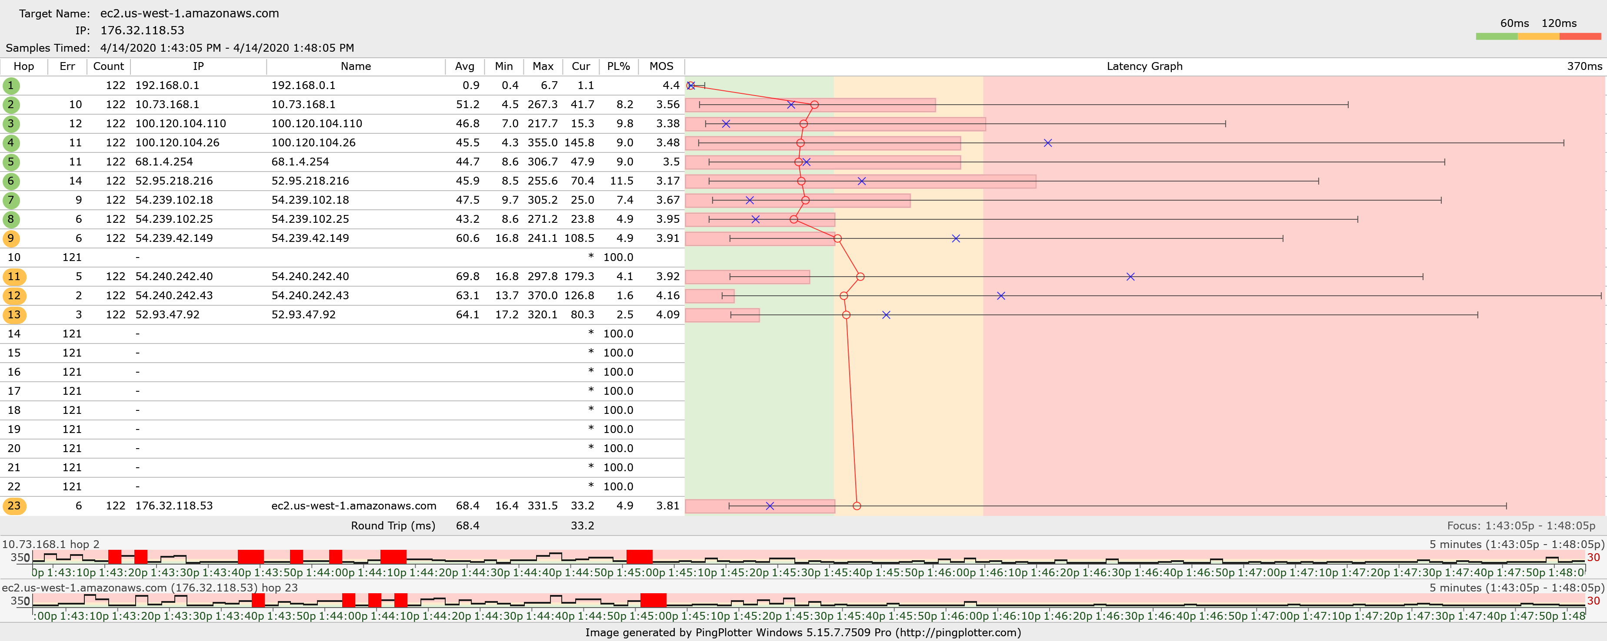Click the Focus time range text
The image size is (1607, 641).
coord(1521,526)
